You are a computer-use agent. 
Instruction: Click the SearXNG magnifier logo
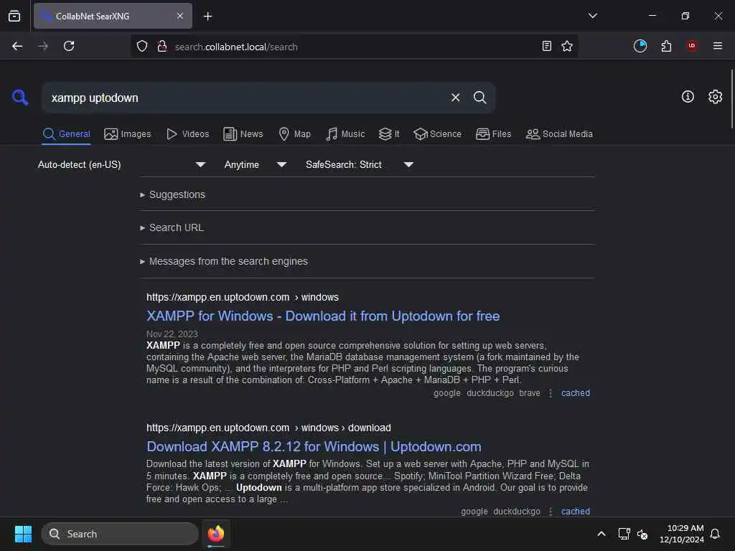click(20, 98)
